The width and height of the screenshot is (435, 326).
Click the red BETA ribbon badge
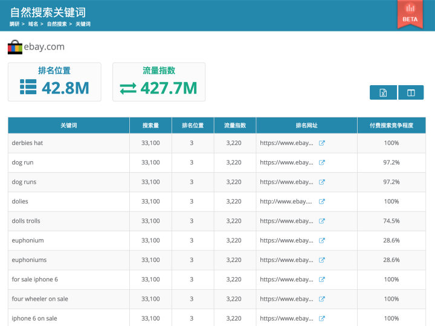click(410, 14)
